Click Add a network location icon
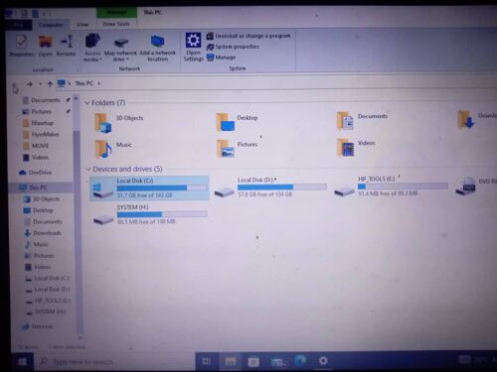Image resolution: width=497 pixels, height=372 pixels. [157, 42]
